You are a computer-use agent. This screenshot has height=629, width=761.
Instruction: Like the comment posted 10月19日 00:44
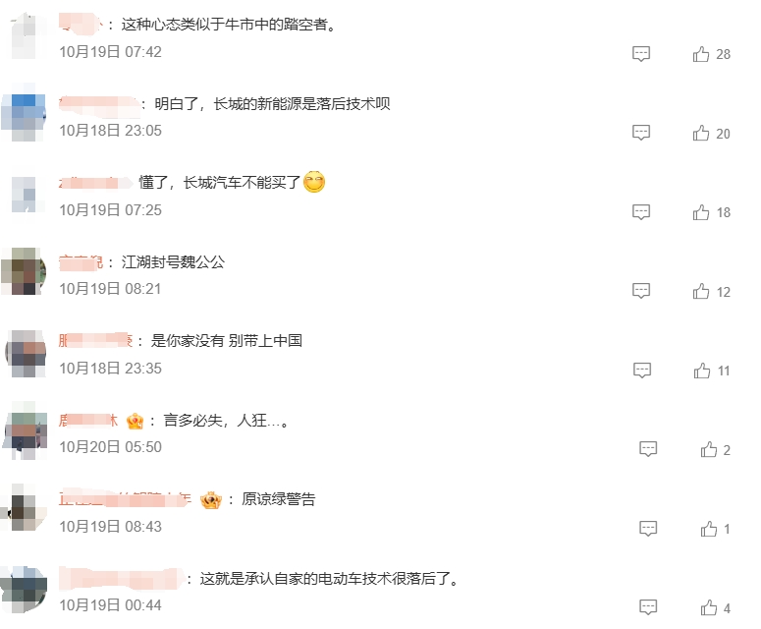[709, 607]
